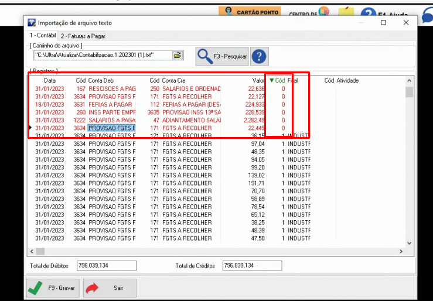The width and height of the screenshot is (433, 301).
Task: Exit the dialog with the Sair button
Action: pyautogui.click(x=110, y=288)
